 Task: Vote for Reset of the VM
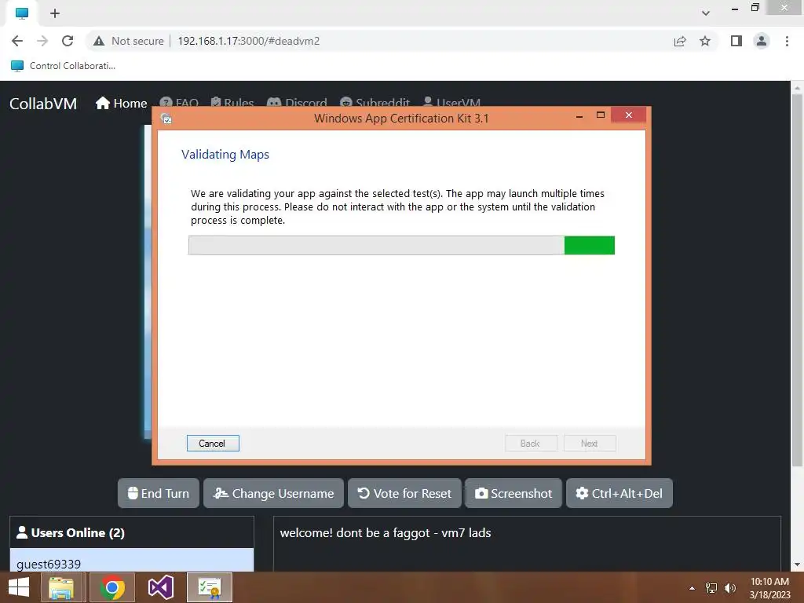[x=404, y=493]
